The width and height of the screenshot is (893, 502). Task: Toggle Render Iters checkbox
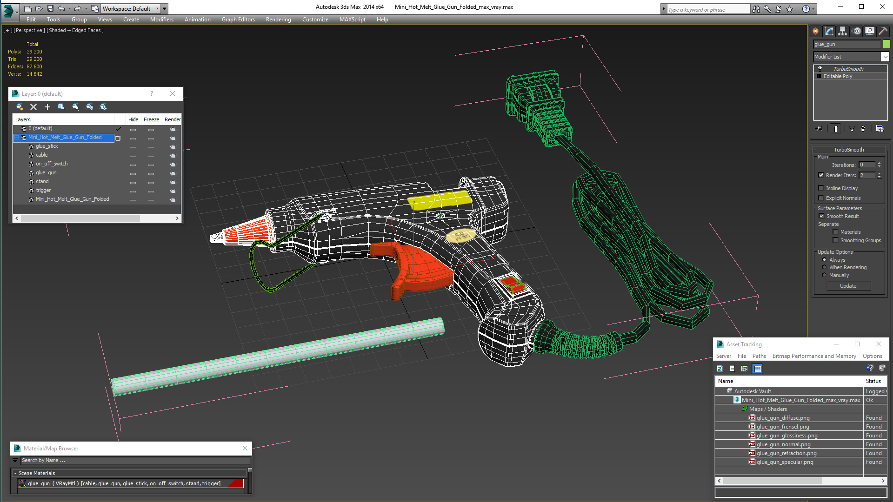(x=821, y=175)
